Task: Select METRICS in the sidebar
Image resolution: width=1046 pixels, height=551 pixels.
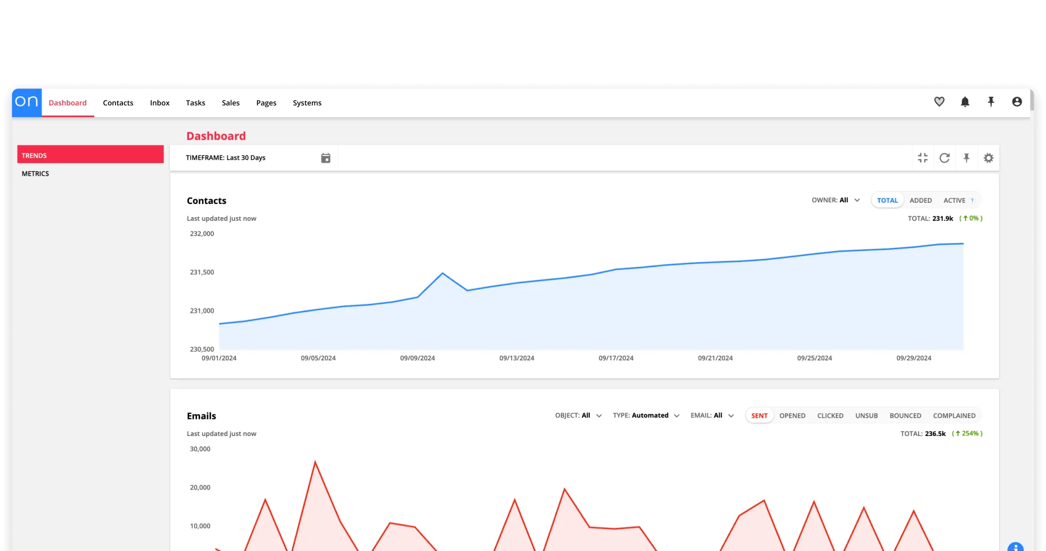Action: 35,174
